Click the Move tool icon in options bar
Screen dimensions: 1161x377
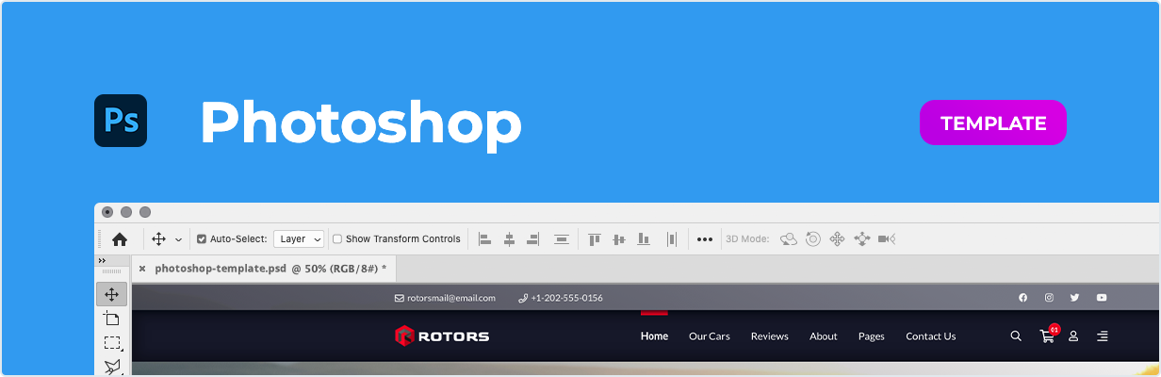(158, 239)
